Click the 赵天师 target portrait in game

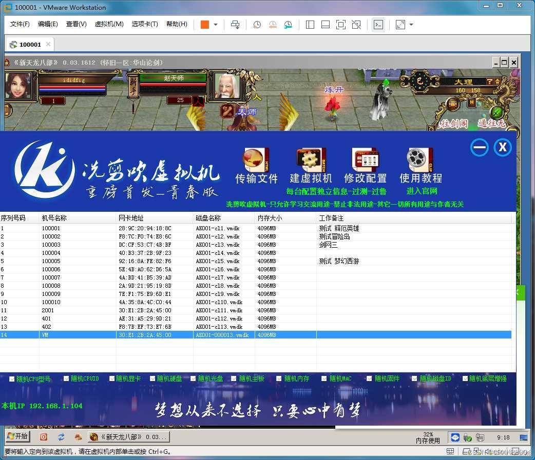[x=227, y=86]
